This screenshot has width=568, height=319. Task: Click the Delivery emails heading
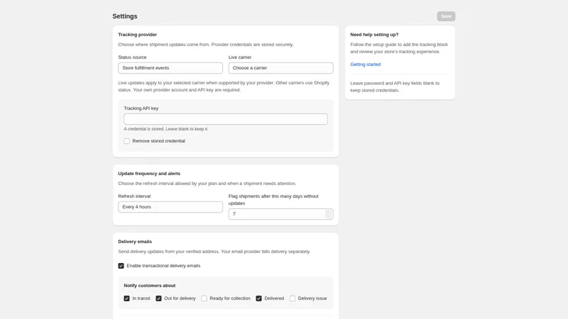click(135, 242)
